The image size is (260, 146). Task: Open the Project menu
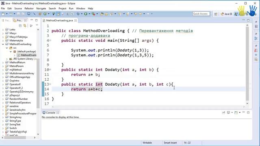pyautogui.click(x=62, y=9)
